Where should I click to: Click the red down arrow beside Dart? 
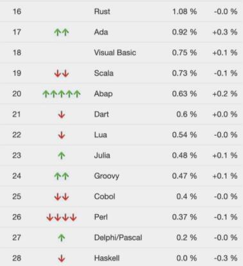pyautogui.click(x=62, y=115)
